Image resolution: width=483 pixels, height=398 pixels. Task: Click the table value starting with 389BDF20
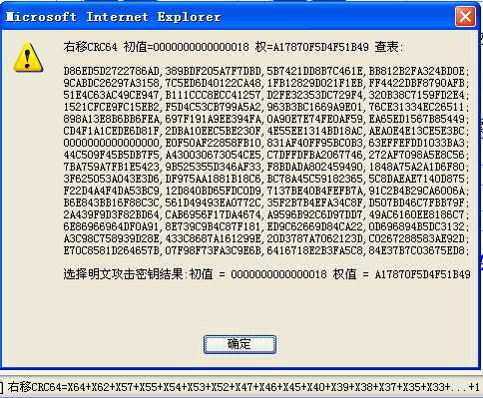click(x=213, y=71)
